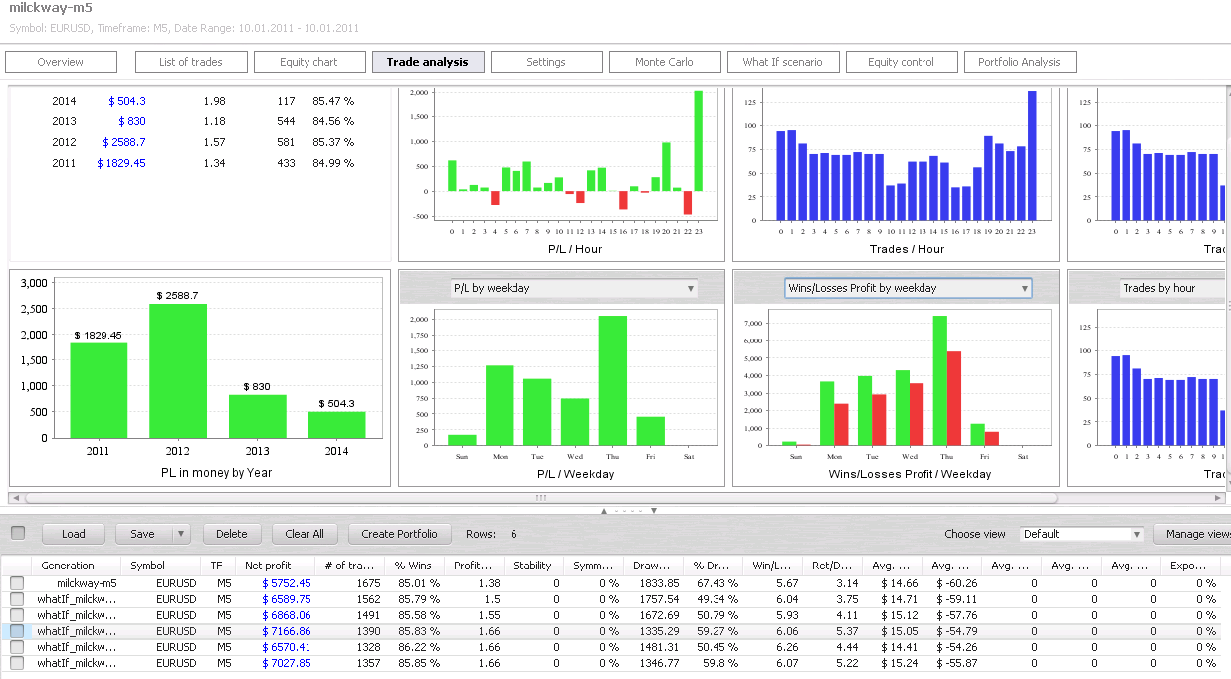Screen dimensions: 1231x679
Task: Click the Save button
Action: click(142, 534)
